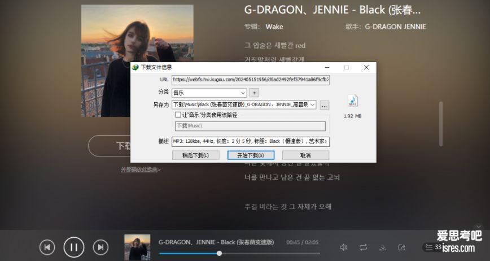
Task: Open the 外部播放此歌曲 link
Action: click(x=139, y=169)
